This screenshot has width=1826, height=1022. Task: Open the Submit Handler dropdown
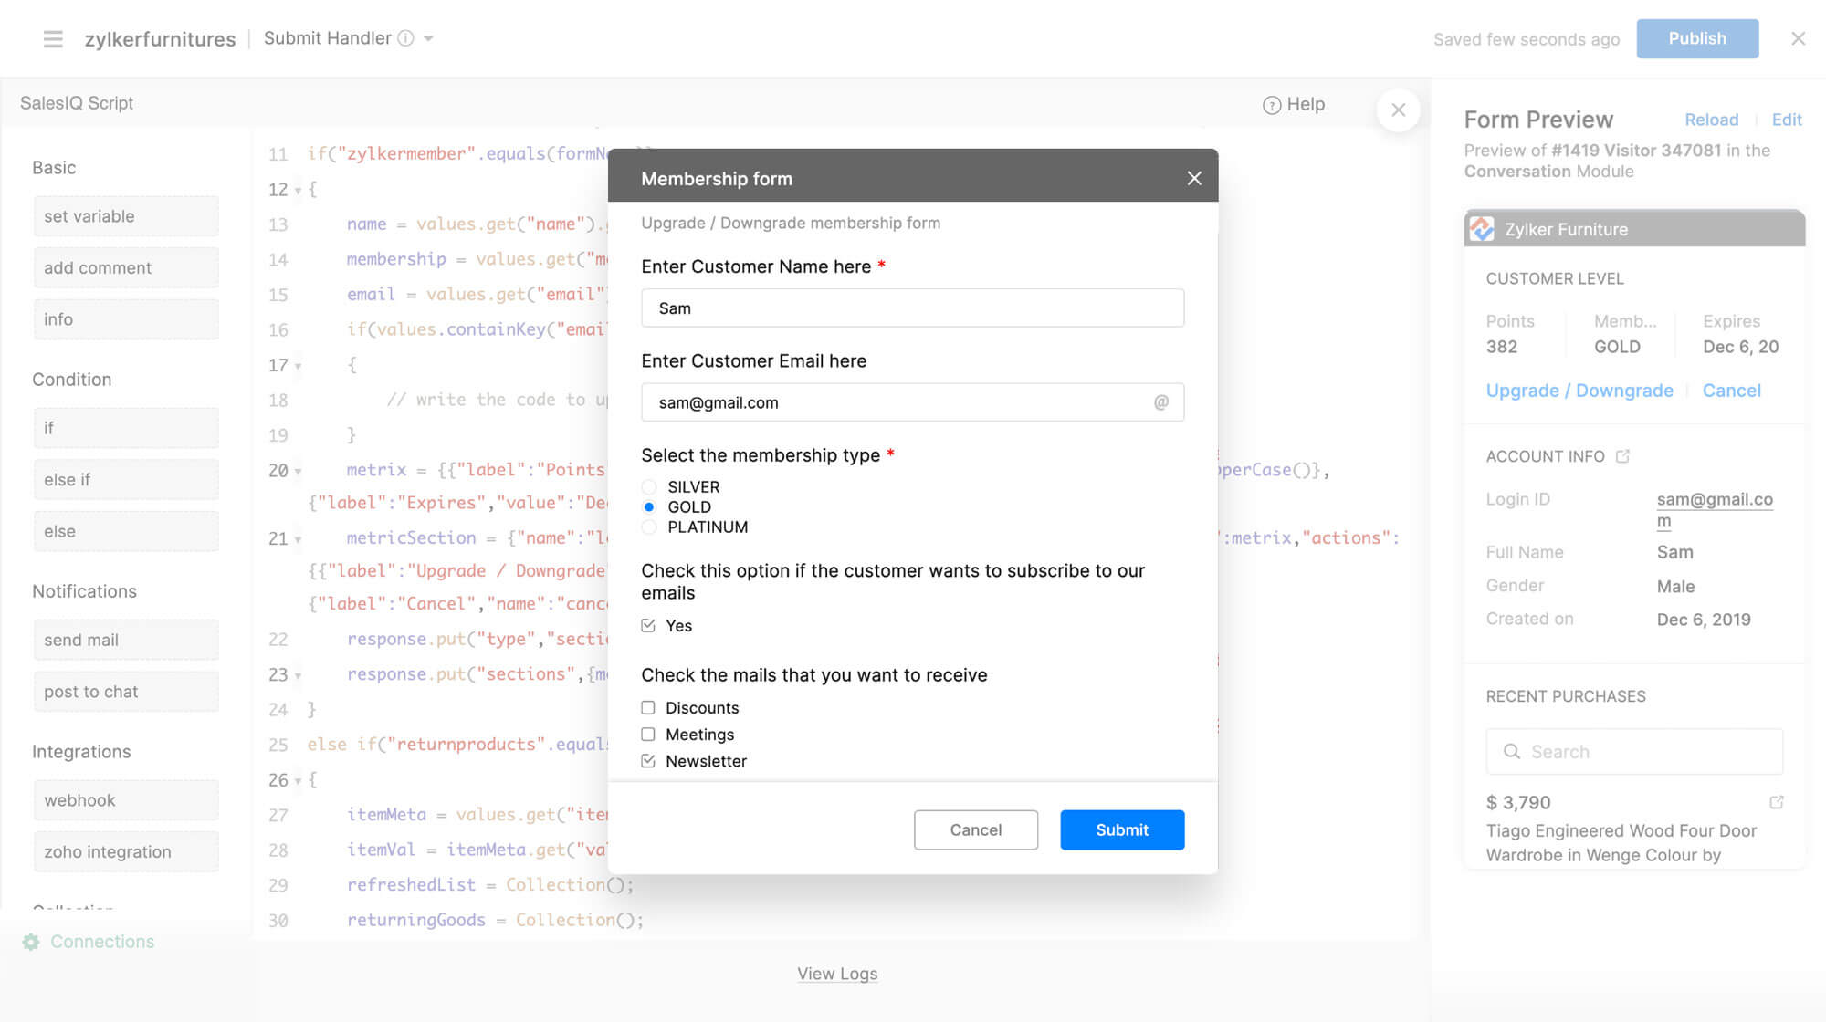point(429,38)
